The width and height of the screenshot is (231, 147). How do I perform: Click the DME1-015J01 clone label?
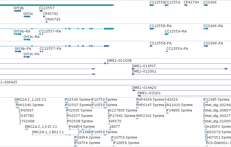149,93
